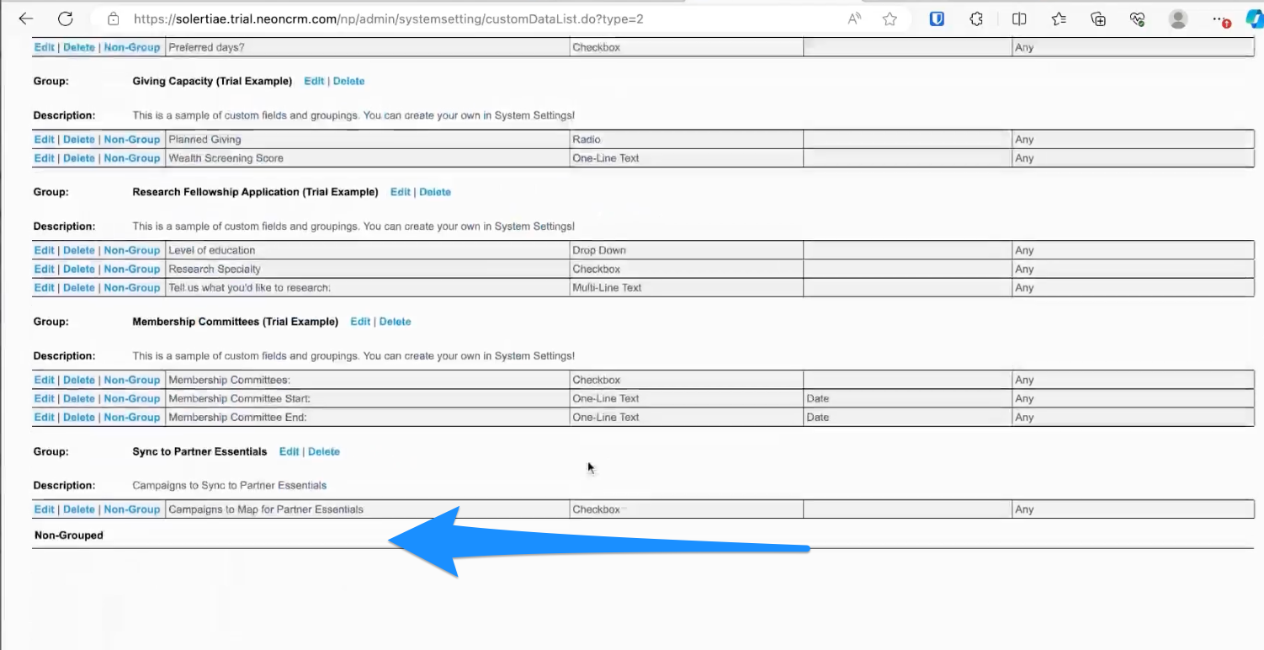This screenshot has height=650, width=1264.
Task: Delete the Wealth Screening Score field
Action: (x=79, y=158)
